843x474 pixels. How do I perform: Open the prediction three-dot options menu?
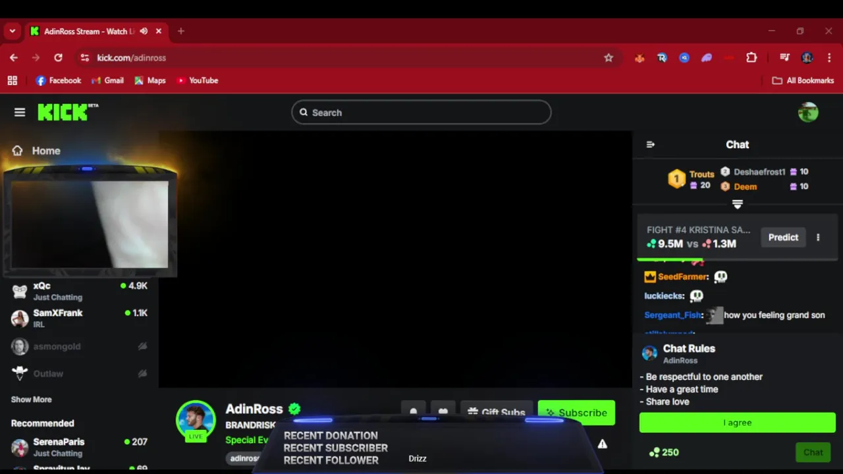point(818,238)
